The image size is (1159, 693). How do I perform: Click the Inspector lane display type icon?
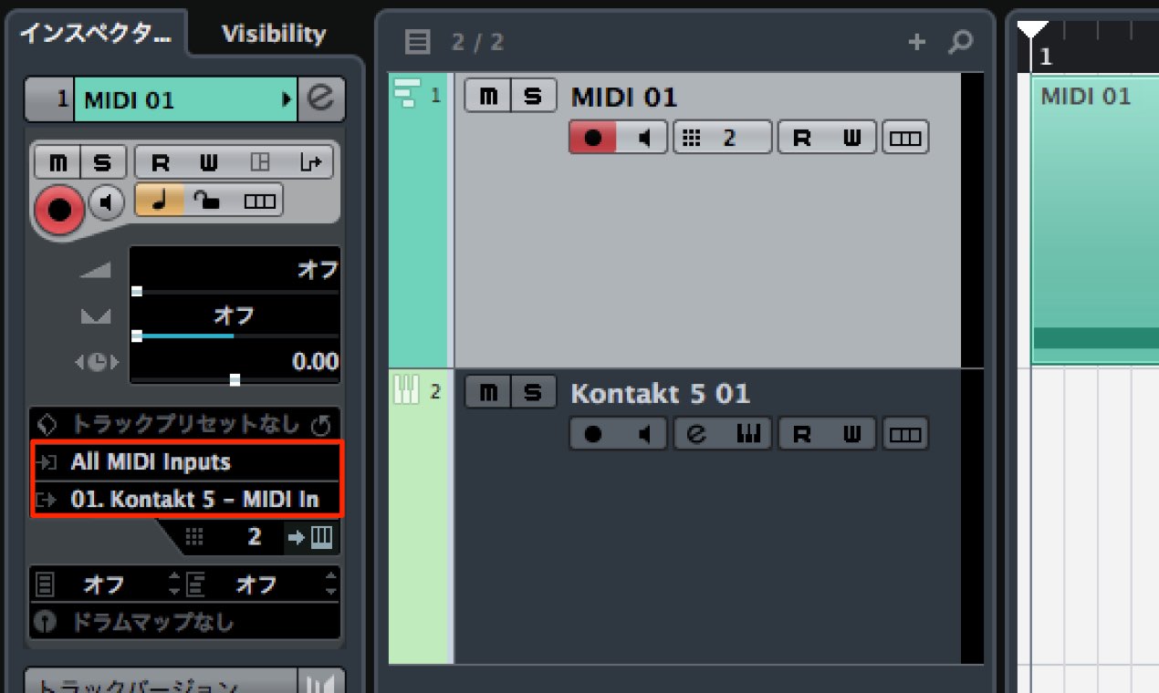click(259, 201)
